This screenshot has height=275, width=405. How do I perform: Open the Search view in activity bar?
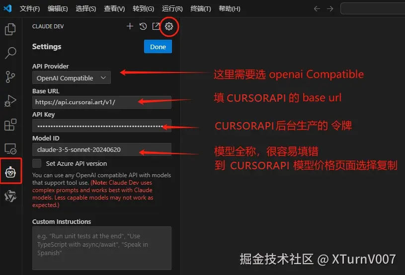[x=10, y=53]
